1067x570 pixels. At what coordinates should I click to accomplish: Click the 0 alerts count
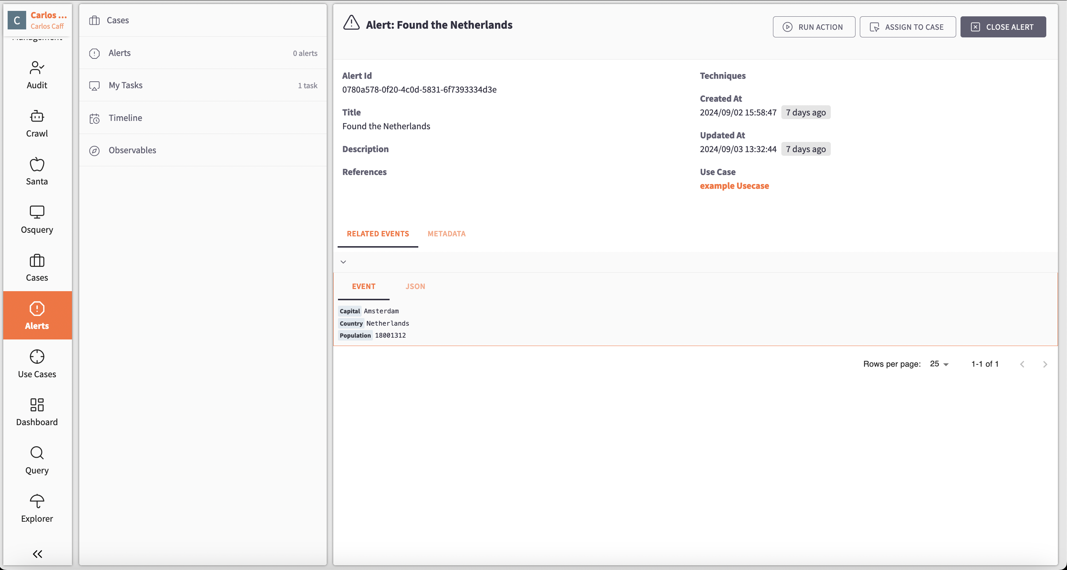(305, 53)
